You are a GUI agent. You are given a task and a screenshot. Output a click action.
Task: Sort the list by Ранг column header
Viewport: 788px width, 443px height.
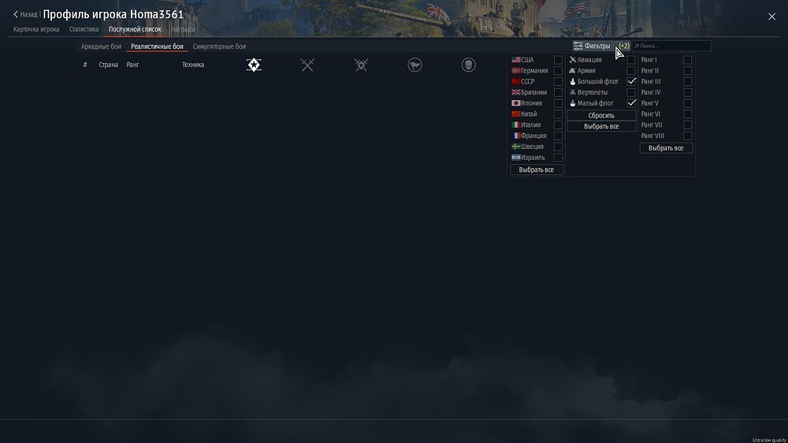(132, 65)
